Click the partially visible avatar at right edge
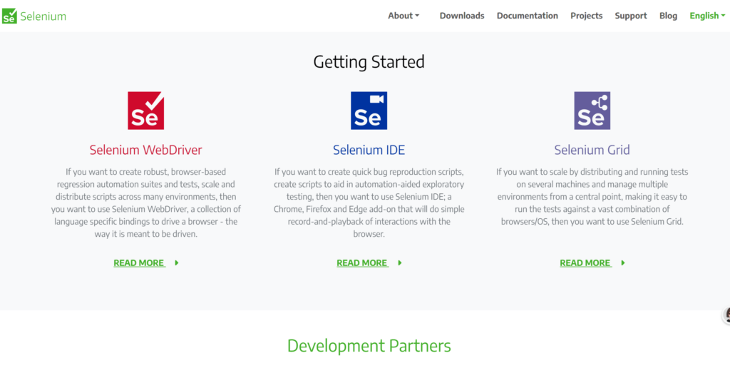Screen dimensions: 730x378 point(726,315)
